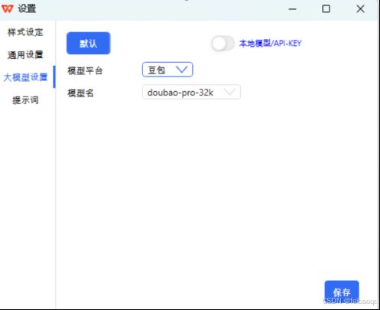Click the 模型名 label
The width and height of the screenshot is (380, 310).
click(x=80, y=93)
